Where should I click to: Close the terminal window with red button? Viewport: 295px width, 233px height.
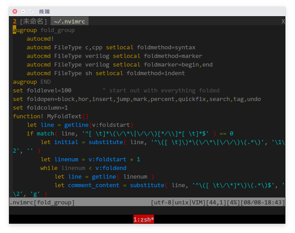pos(15,11)
